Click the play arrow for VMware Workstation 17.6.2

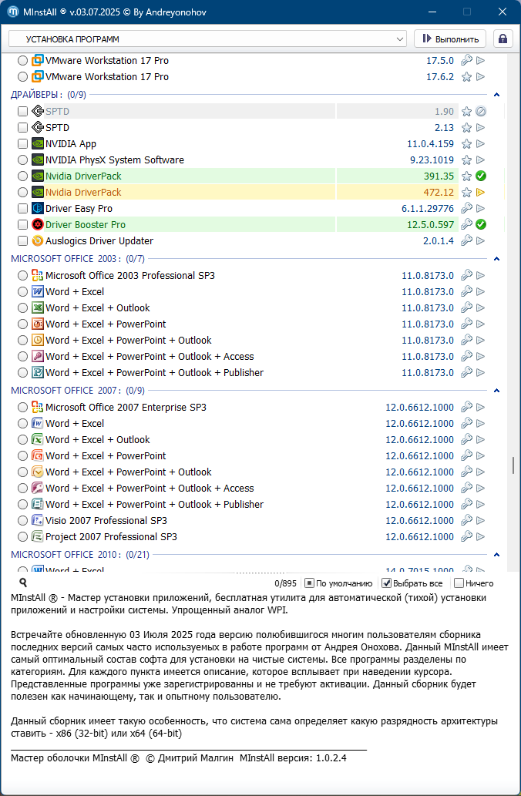coord(480,76)
